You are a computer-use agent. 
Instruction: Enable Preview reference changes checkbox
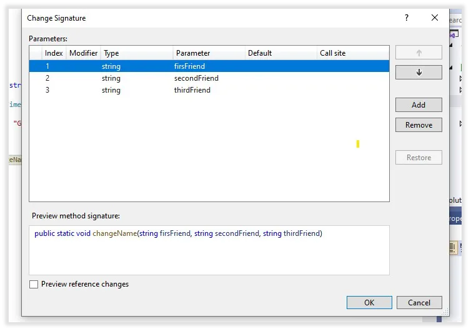(34, 284)
